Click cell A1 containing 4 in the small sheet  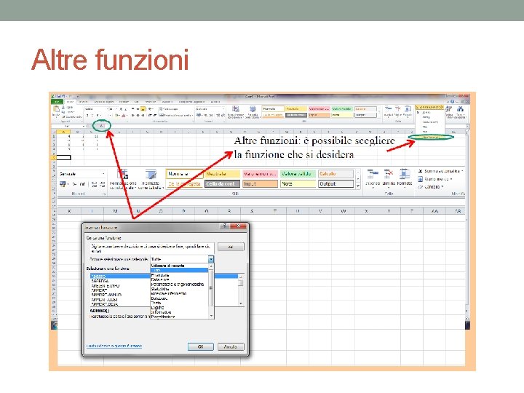click(63, 136)
